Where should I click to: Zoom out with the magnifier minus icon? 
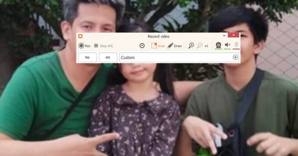(x=200, y=45)
